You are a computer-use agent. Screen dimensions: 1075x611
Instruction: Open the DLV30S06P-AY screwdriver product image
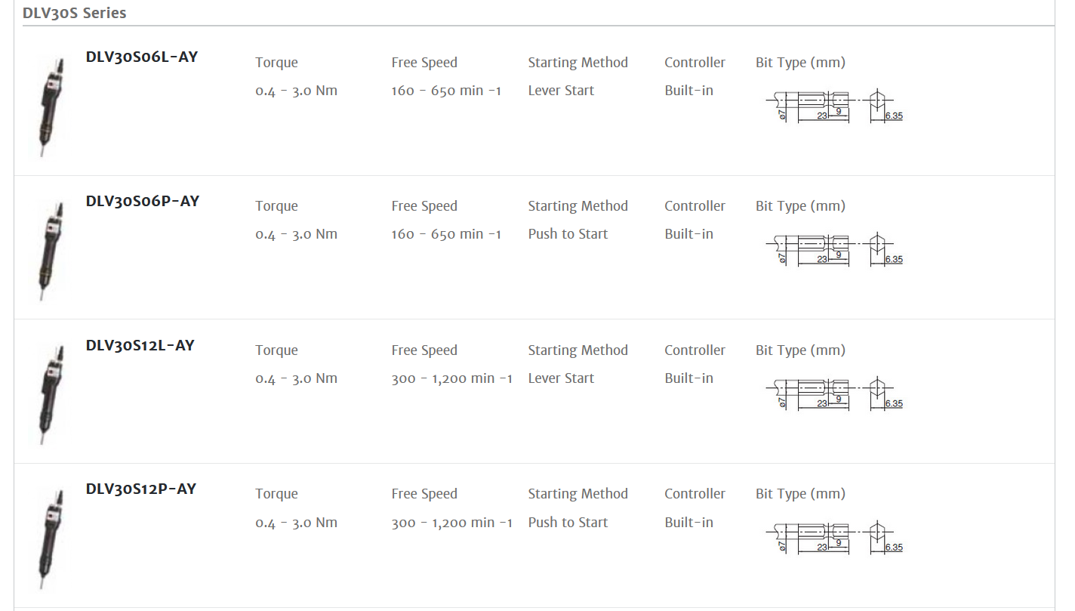(50, 248)
